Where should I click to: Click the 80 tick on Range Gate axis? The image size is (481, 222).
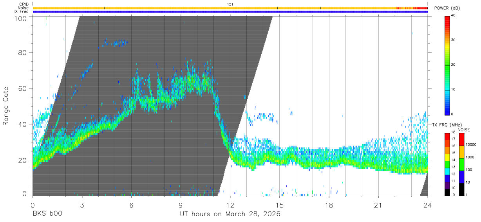pos(23,52)
